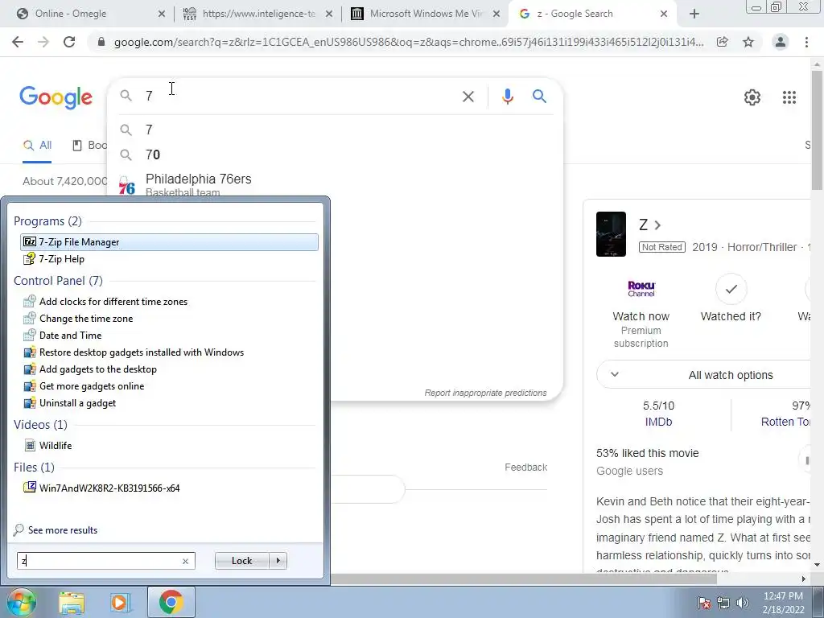Viewport: 824px width, 618px height.
Task: Open Chrome three-dot menu
Action: [x=806, y=42]
